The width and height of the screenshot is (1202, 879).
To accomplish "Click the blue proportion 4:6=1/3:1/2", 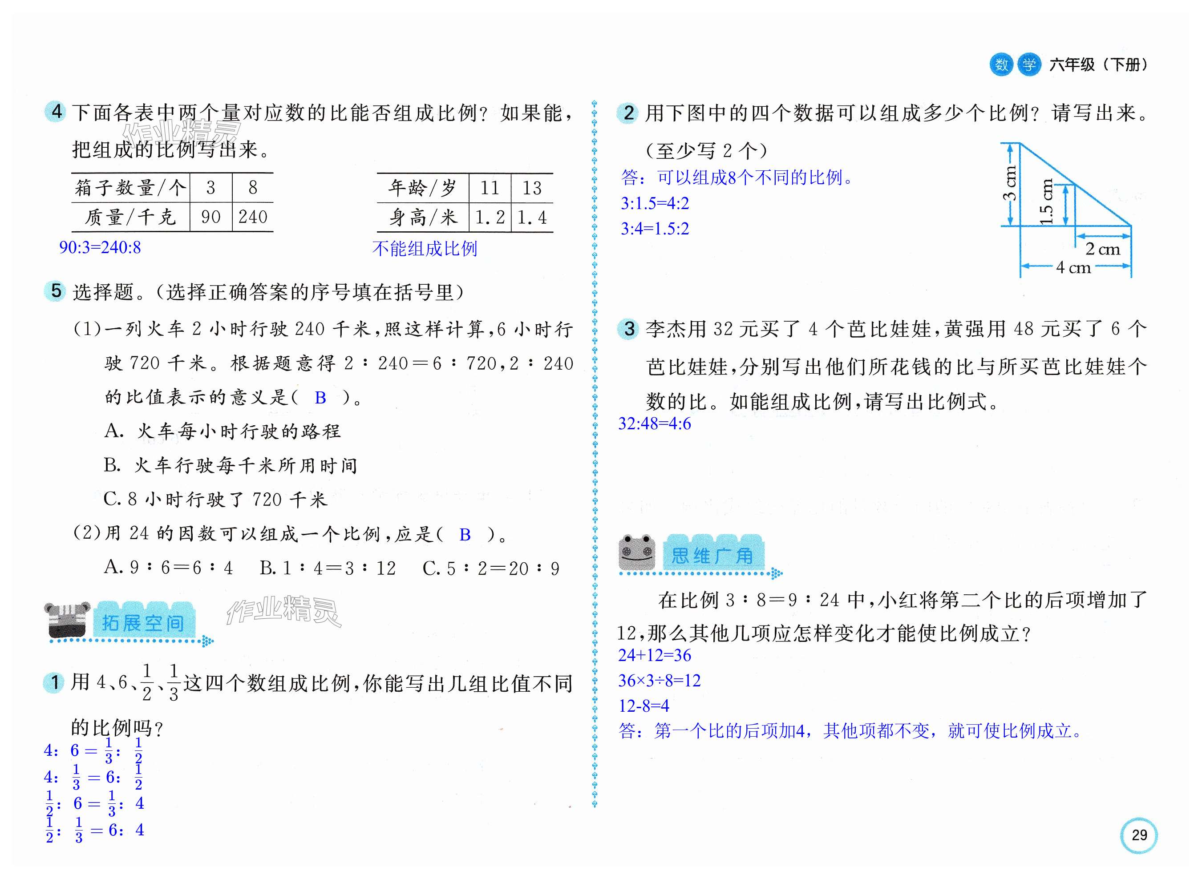I will tap(94, 750).
